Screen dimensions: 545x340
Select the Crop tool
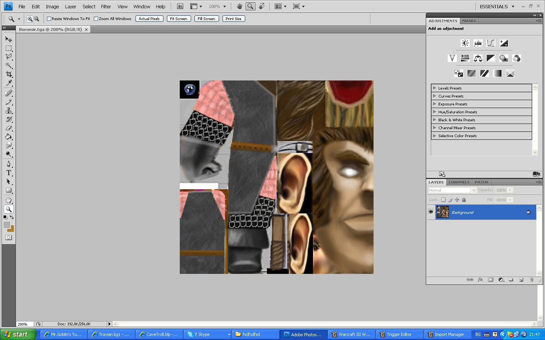point(9,74)
